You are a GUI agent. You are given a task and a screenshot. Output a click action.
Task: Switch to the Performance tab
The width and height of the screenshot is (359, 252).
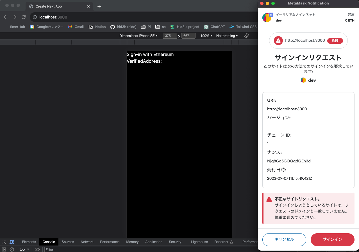[110, 242]
